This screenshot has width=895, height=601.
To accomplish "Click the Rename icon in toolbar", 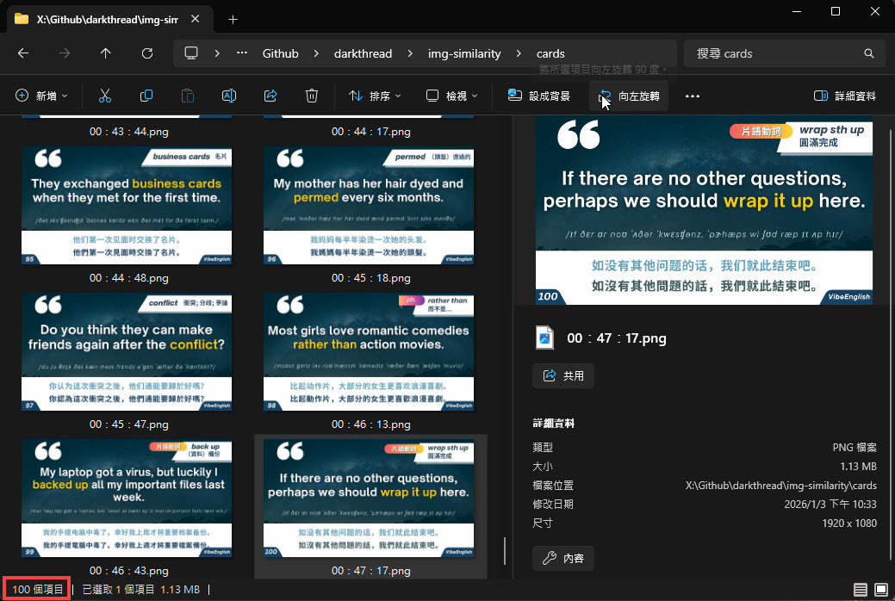I will tap(229, 96).
